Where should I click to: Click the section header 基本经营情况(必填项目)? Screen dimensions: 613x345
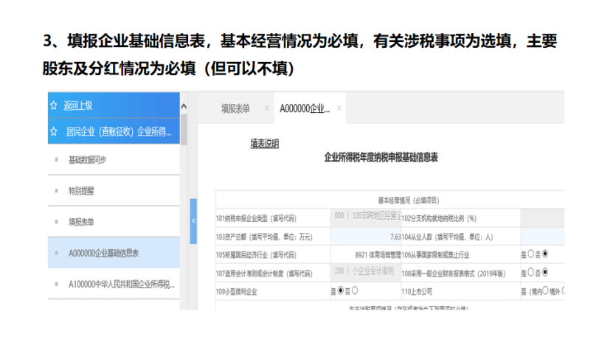409,200
